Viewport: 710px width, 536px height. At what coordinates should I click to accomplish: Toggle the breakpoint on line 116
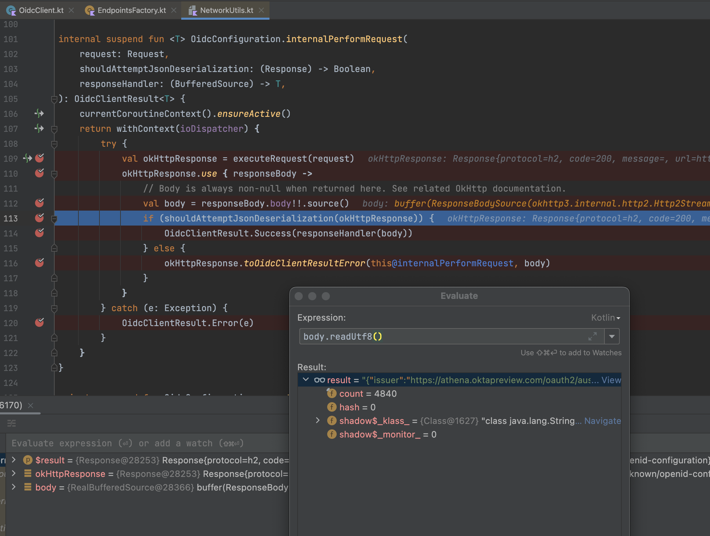pyautogui.click(x=39, y=263)
